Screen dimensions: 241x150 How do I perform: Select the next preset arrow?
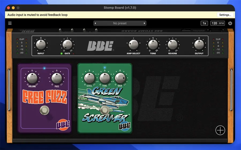144,23
